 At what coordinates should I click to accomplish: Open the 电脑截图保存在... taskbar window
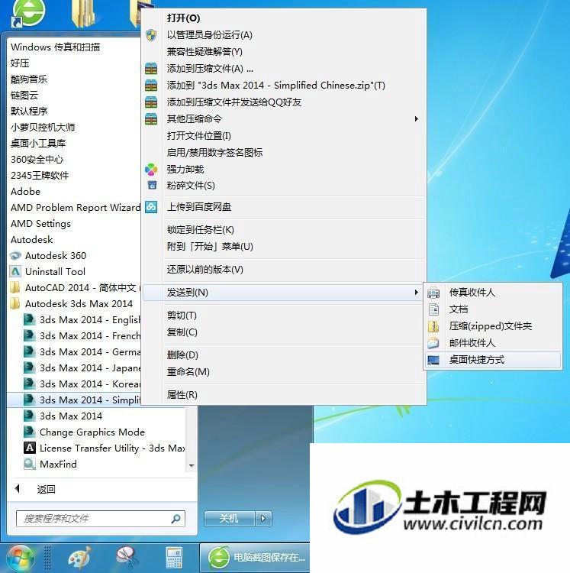pos(256,558)
